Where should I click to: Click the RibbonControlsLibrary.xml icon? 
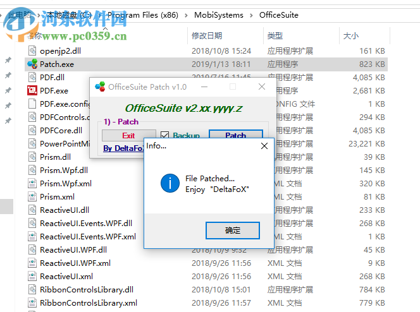click(32, 303)
